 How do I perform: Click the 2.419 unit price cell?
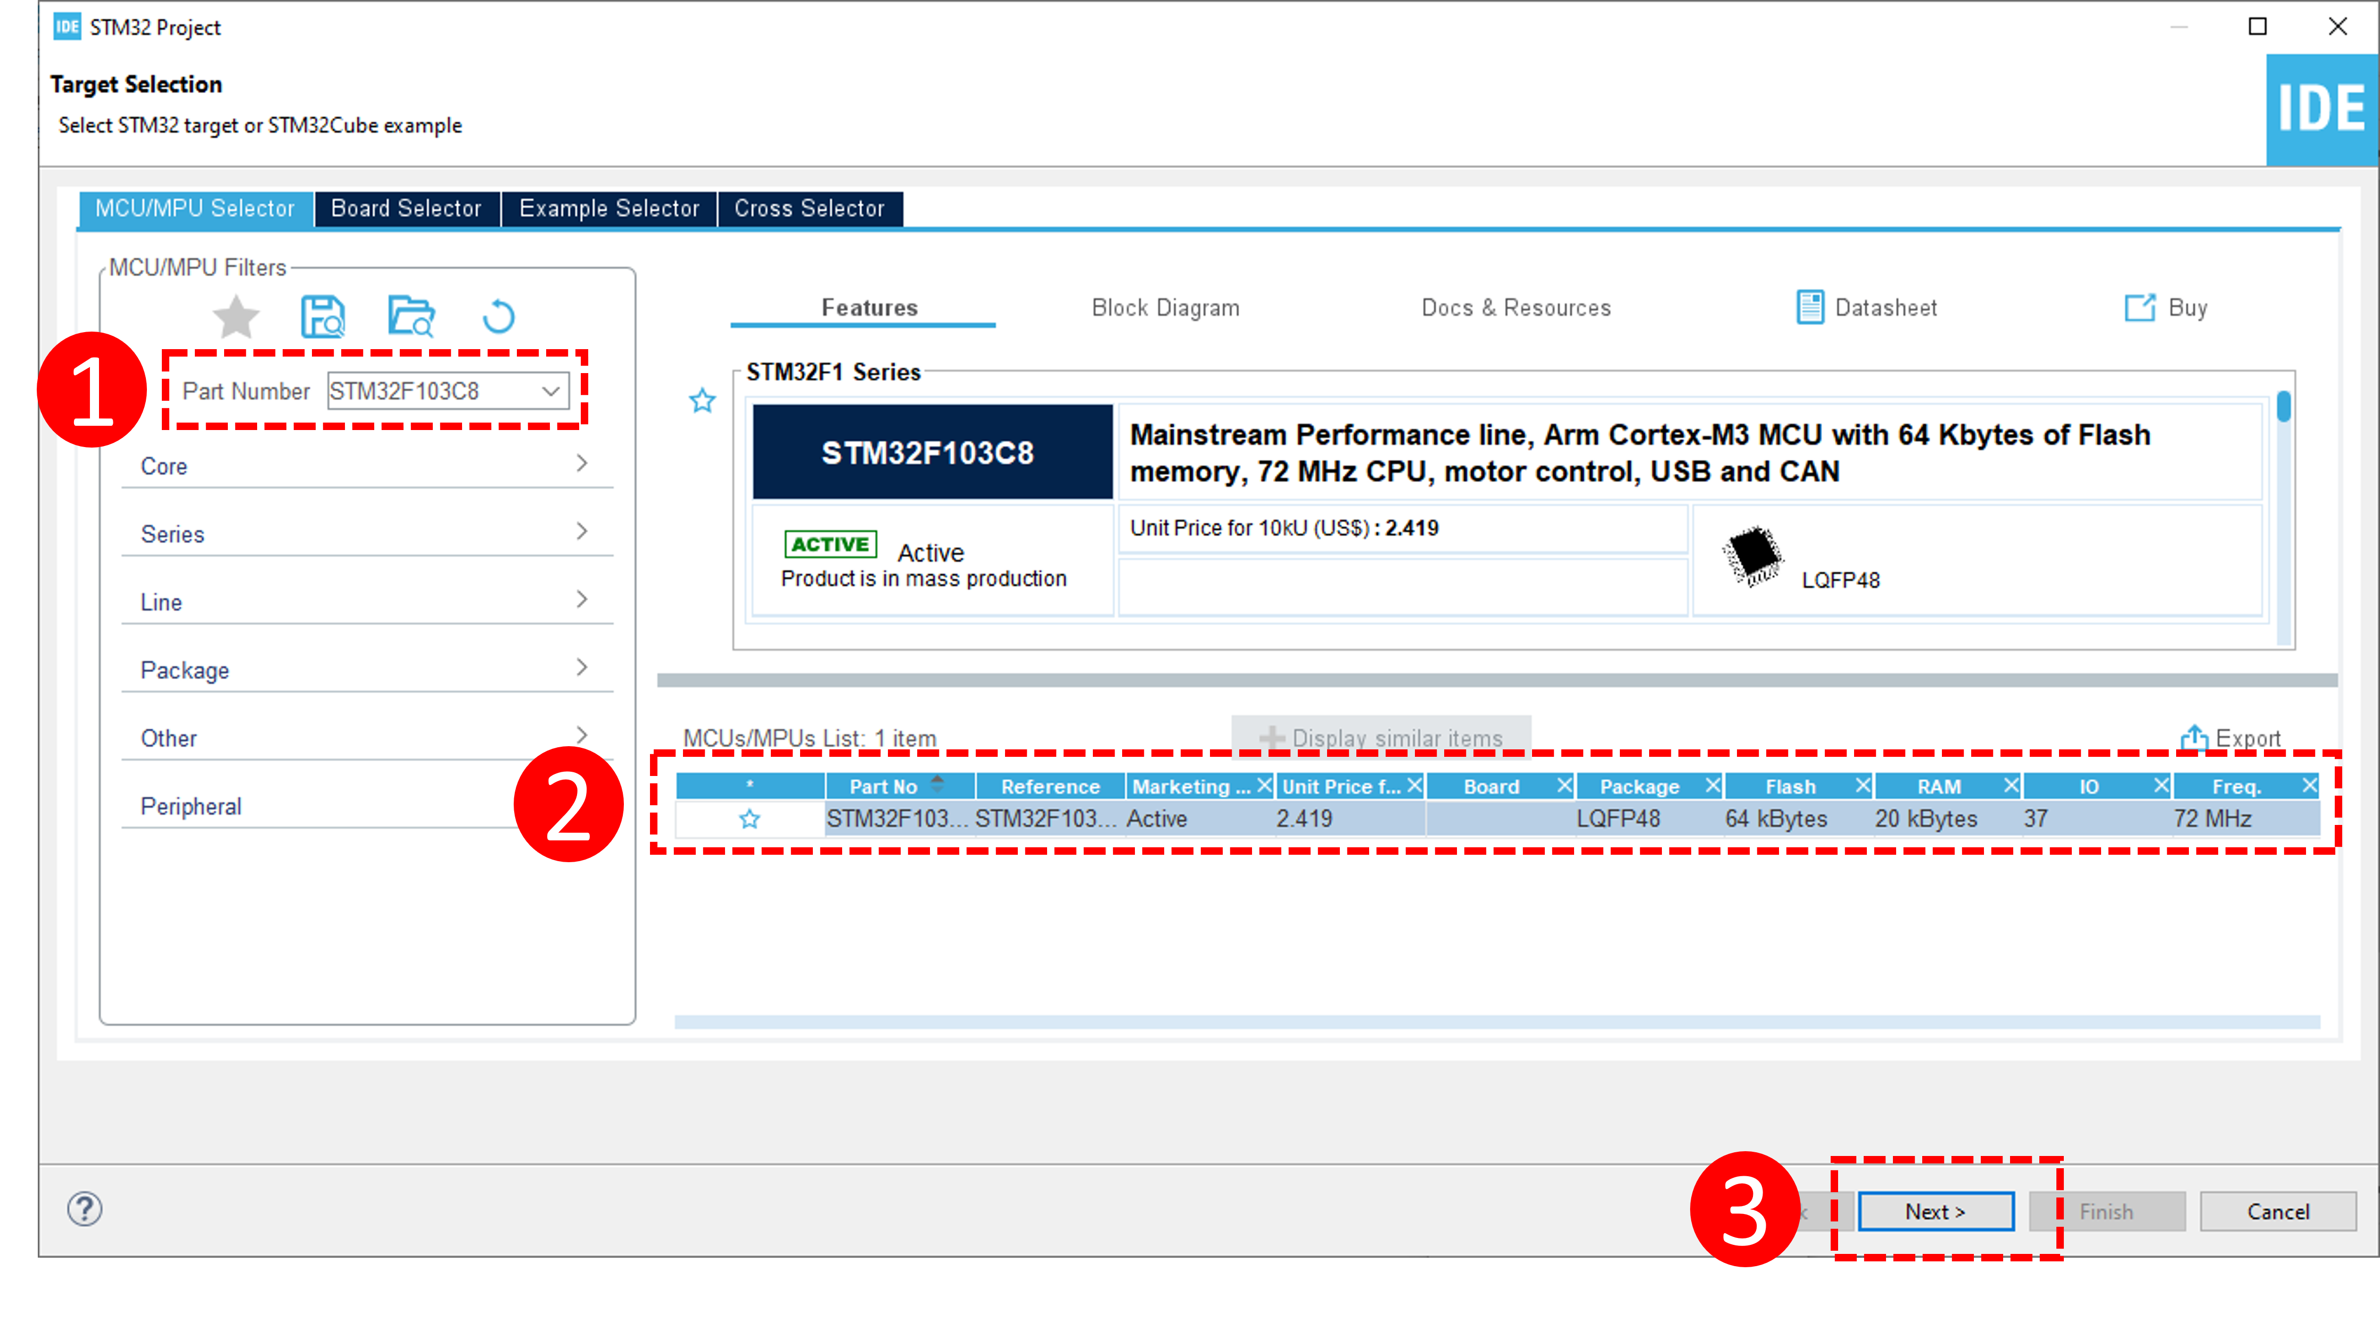pos(1350,819)
